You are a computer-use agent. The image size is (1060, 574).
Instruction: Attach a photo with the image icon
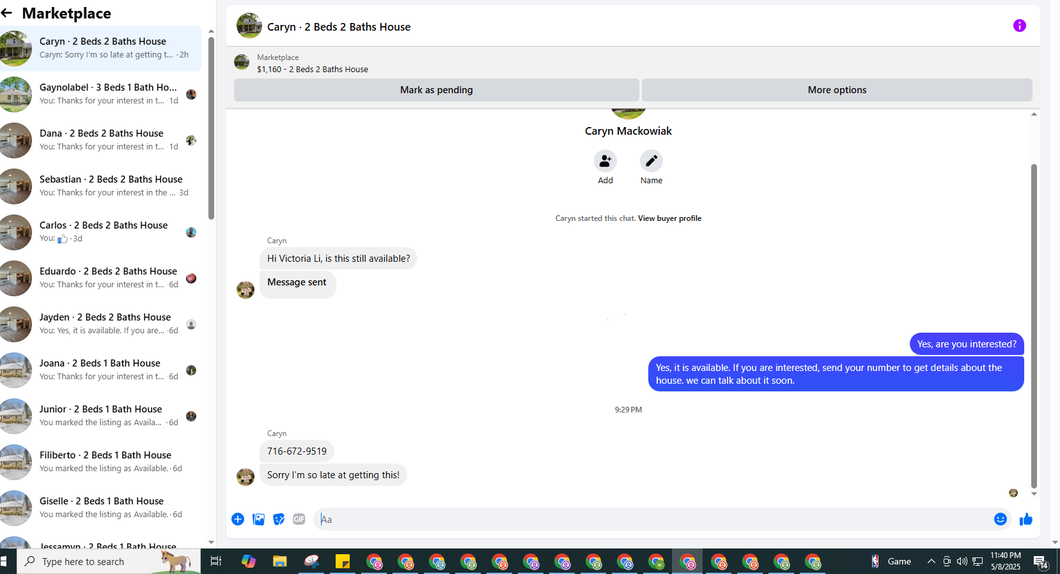pos(258,519)
